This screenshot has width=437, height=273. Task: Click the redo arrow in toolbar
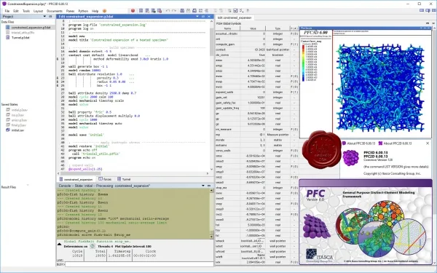pyautogui.click(x=174, y=11)
